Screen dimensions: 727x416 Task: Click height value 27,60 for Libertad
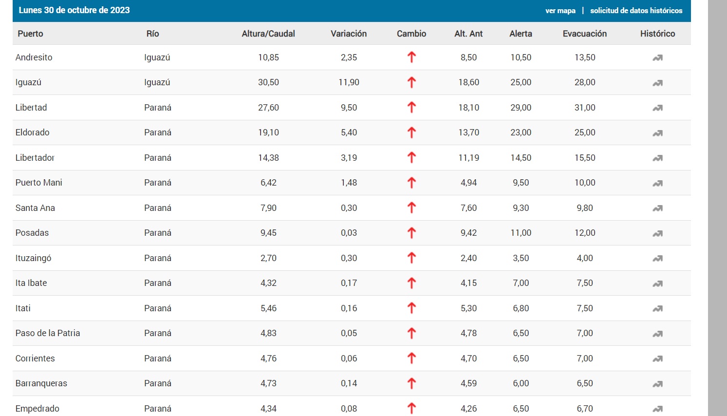point(268,108)
